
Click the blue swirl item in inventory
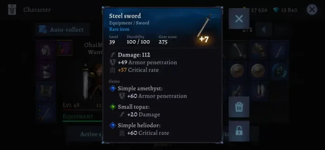click(x=279, y=71)
